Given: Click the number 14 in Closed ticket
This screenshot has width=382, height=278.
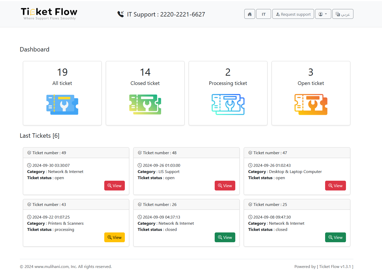Looking at the screenshot, I should click(145, 72).
